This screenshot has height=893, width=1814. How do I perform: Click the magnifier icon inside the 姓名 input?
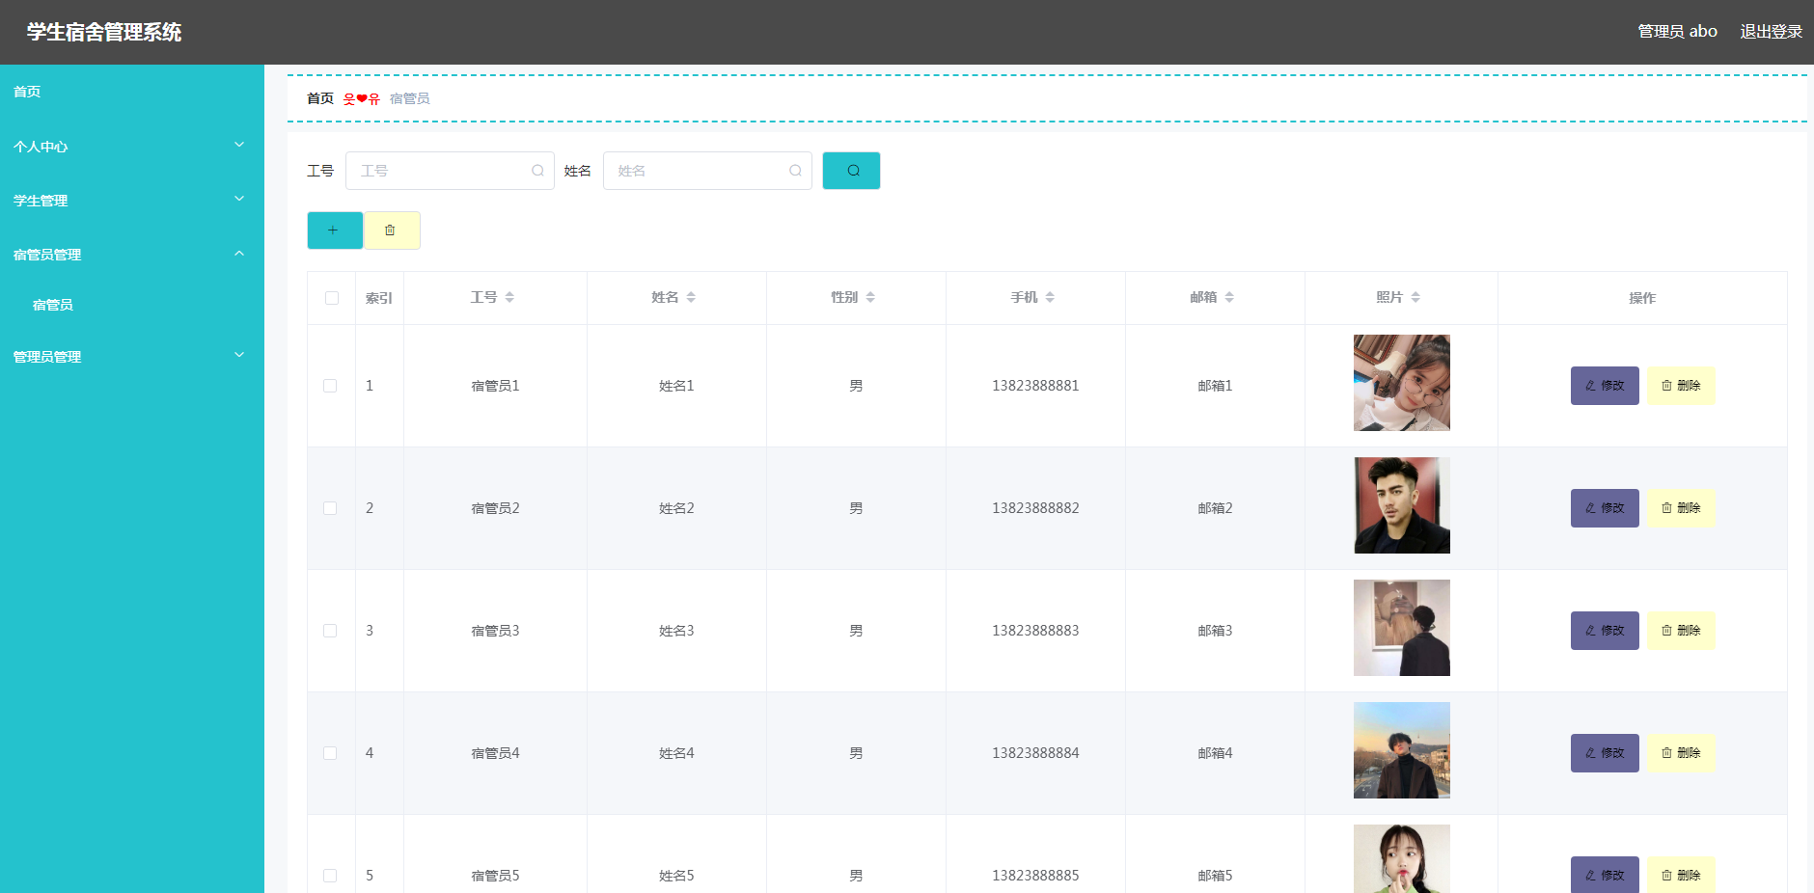[793, 171]
